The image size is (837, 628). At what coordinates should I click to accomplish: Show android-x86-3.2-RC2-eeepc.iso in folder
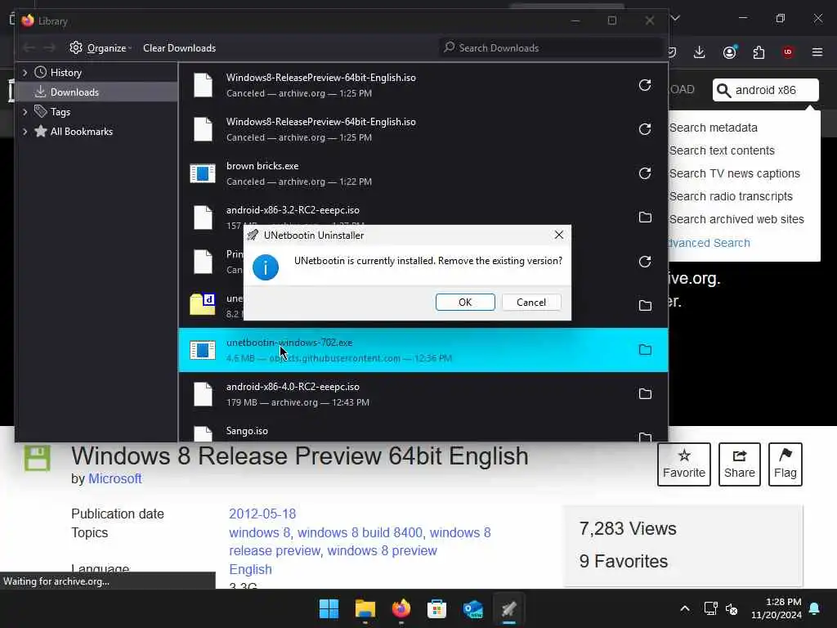645,218
